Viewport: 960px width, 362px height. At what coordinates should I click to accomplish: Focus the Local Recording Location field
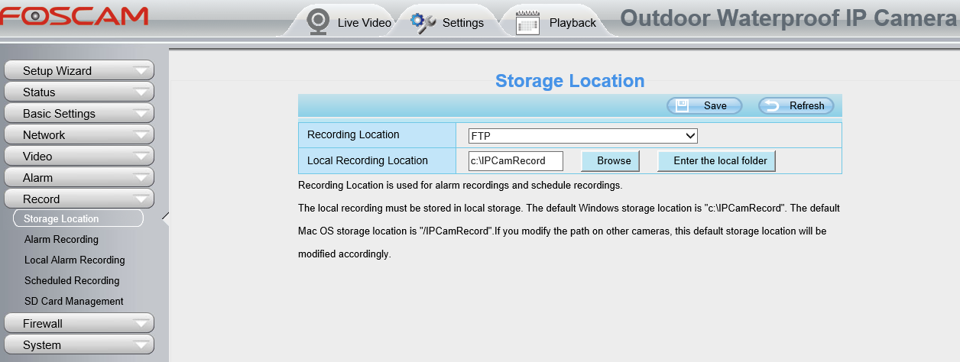pyautogui.click(x=515, y=160)
